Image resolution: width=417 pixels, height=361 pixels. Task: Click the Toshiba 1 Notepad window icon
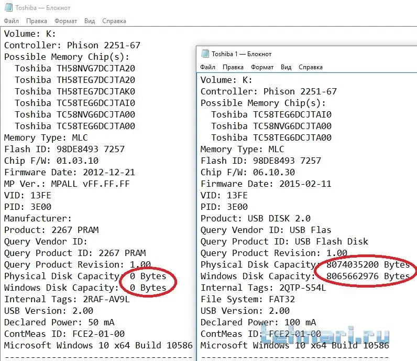tap(205, 54)
